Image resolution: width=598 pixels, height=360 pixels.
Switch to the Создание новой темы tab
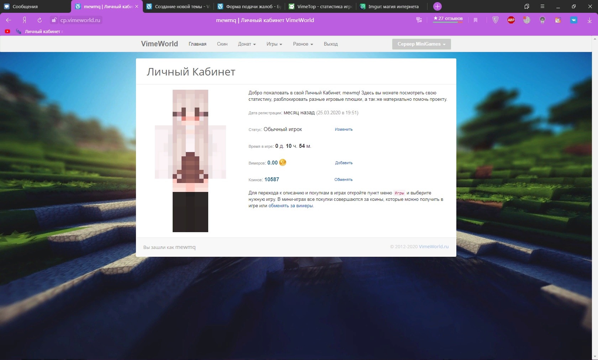pyautogui.click(x=178, y=6)
